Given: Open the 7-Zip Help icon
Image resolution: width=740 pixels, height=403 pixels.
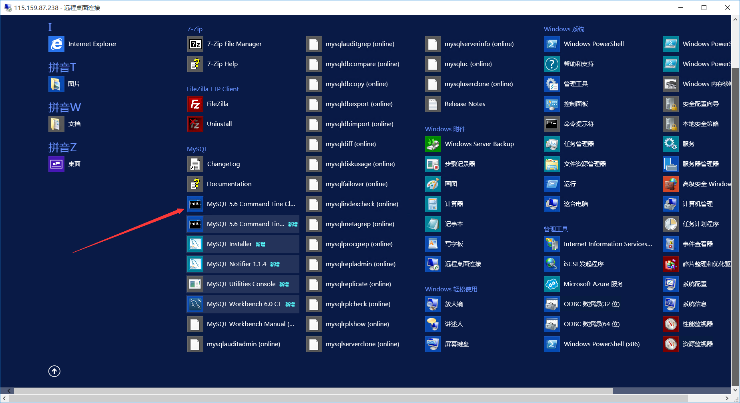Looking at the screenshot, I should pyautogui.click(x=195, y=64).
